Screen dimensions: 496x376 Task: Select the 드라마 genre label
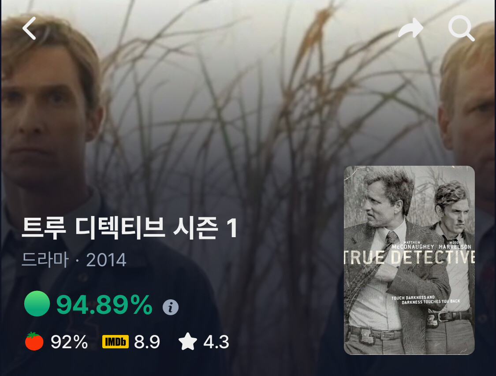click(45, 260)
